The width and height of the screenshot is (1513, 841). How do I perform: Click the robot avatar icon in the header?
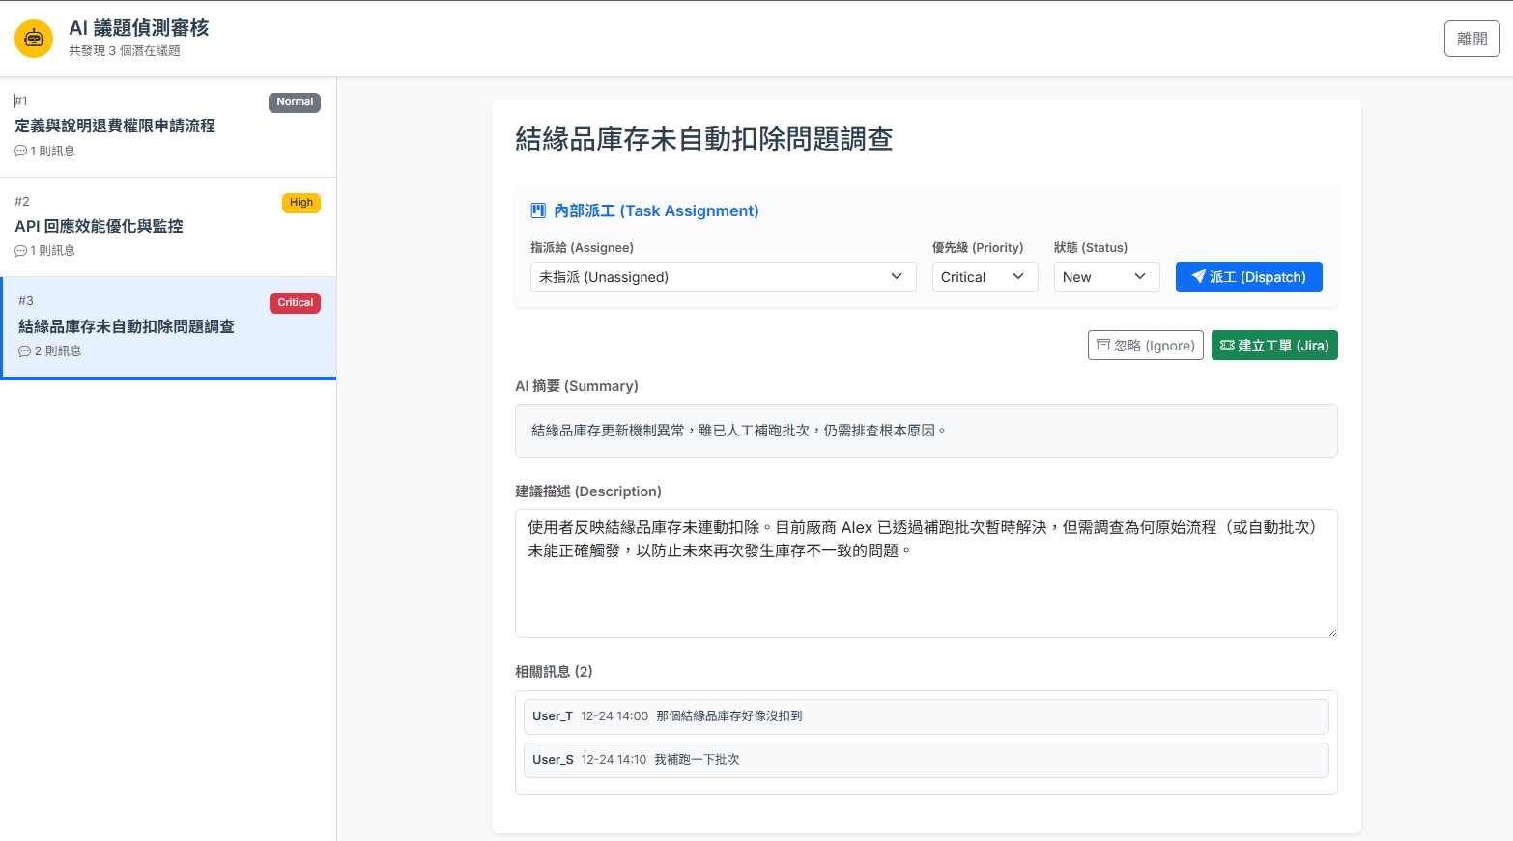(x=33, y=39)
